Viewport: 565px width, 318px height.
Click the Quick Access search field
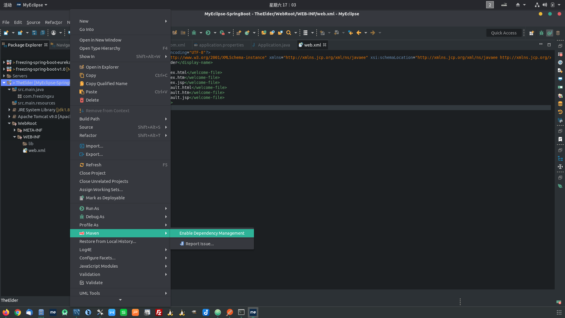pos(503,33)
